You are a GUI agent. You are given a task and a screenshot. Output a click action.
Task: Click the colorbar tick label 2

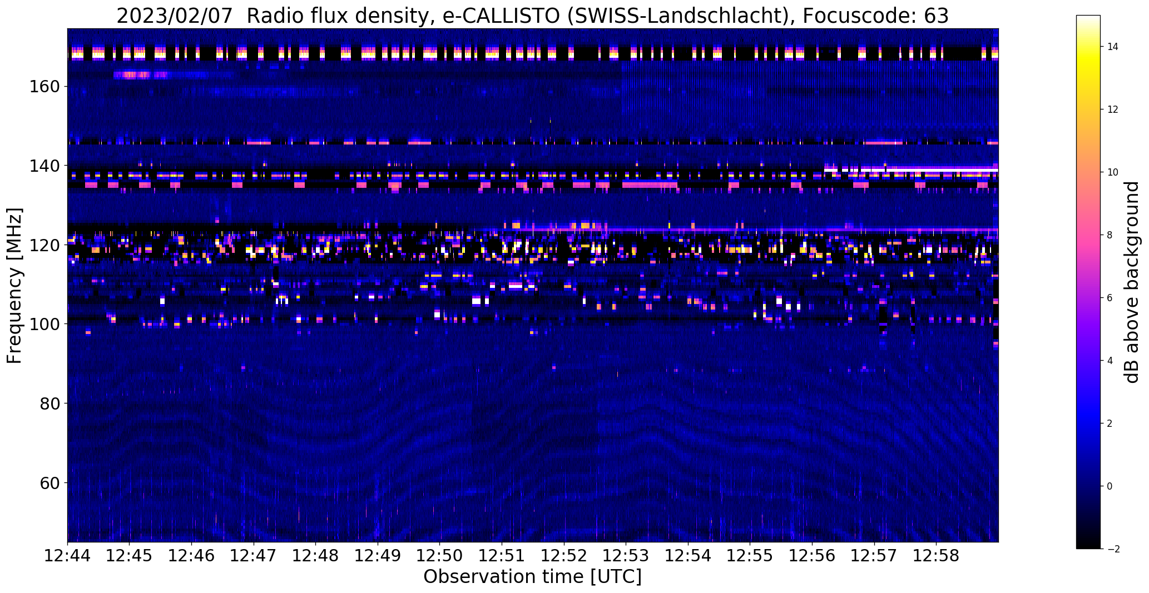point(1110,423)
